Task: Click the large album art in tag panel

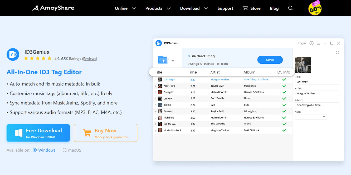Action: 303,65
